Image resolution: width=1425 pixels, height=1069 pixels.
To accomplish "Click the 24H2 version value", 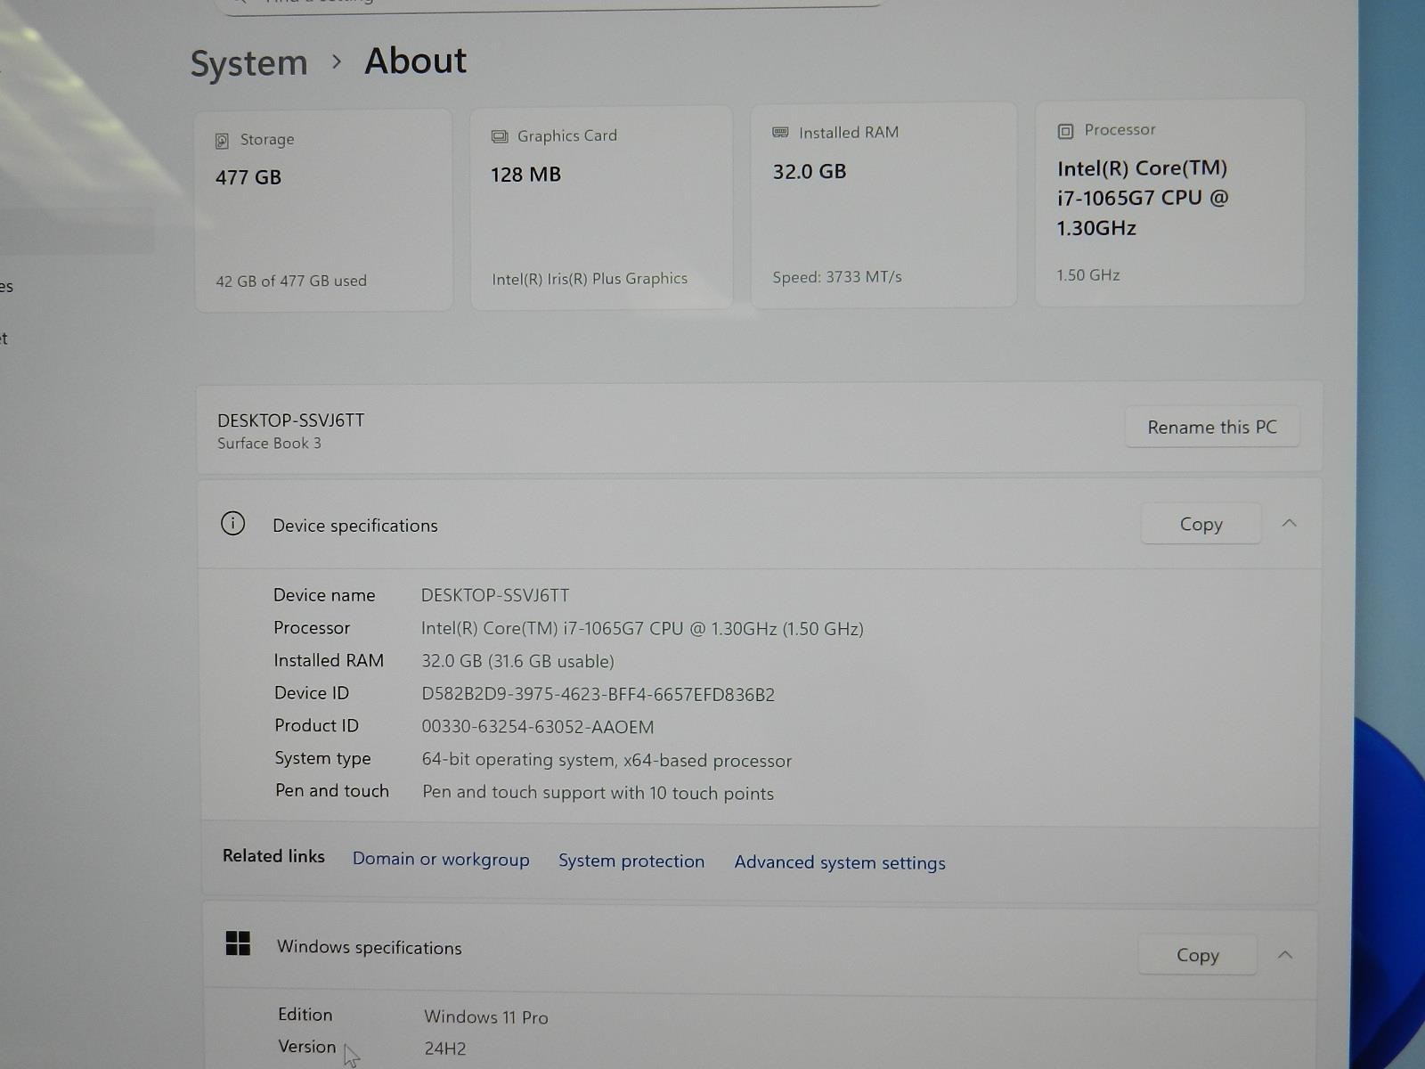I will pos(445,1049).
